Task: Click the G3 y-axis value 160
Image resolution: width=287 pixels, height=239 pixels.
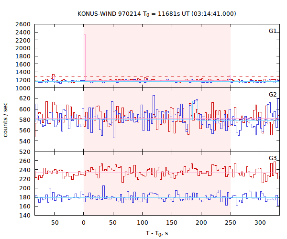Action: point(25,206)
